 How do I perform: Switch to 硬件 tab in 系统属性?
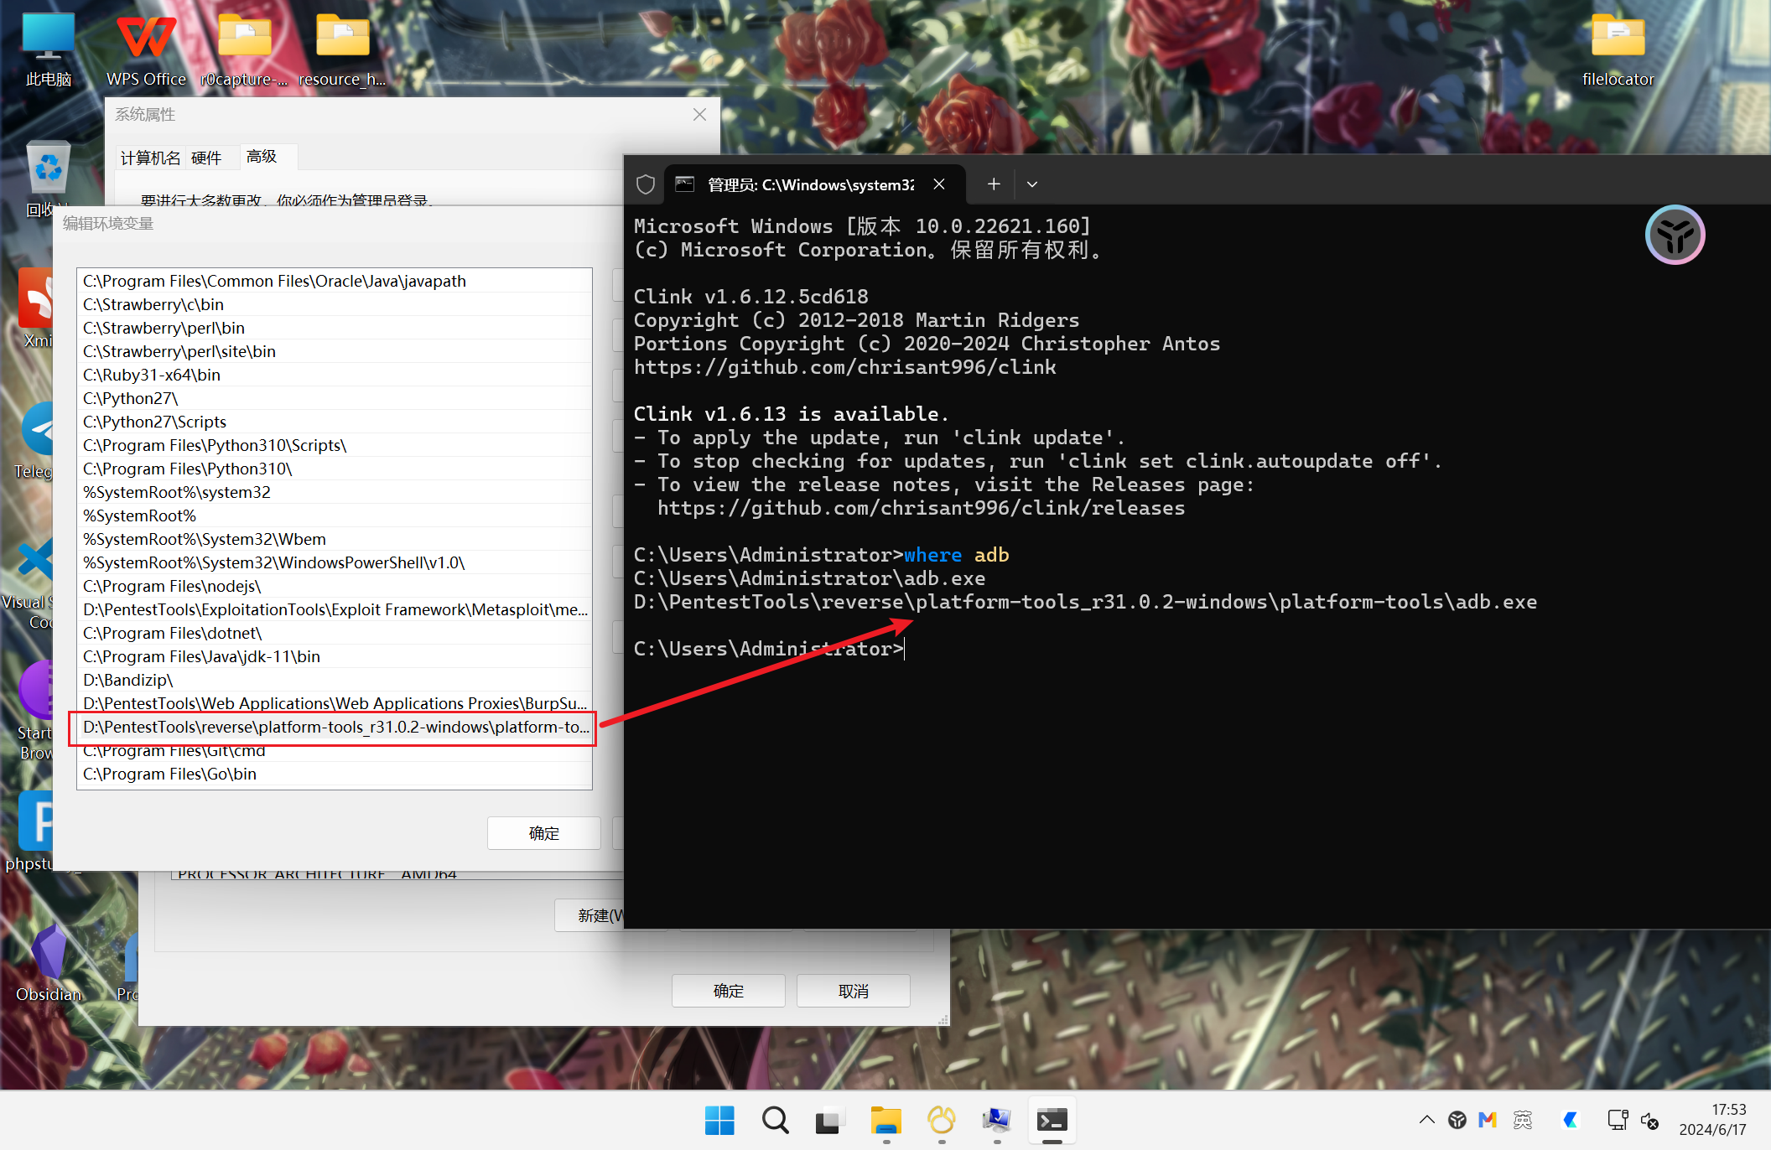[206, 158]
